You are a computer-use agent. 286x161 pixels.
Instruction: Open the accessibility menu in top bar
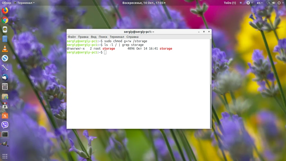click(x=249, y=3)
